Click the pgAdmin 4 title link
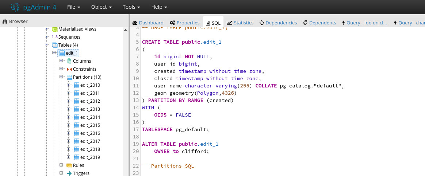 tap(39, 7)
